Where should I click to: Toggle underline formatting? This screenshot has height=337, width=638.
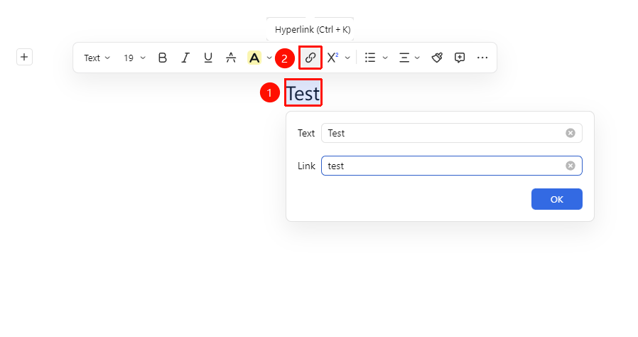tap(208, 58)
